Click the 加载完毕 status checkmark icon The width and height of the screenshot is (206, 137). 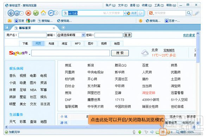[x=6, y=132]
